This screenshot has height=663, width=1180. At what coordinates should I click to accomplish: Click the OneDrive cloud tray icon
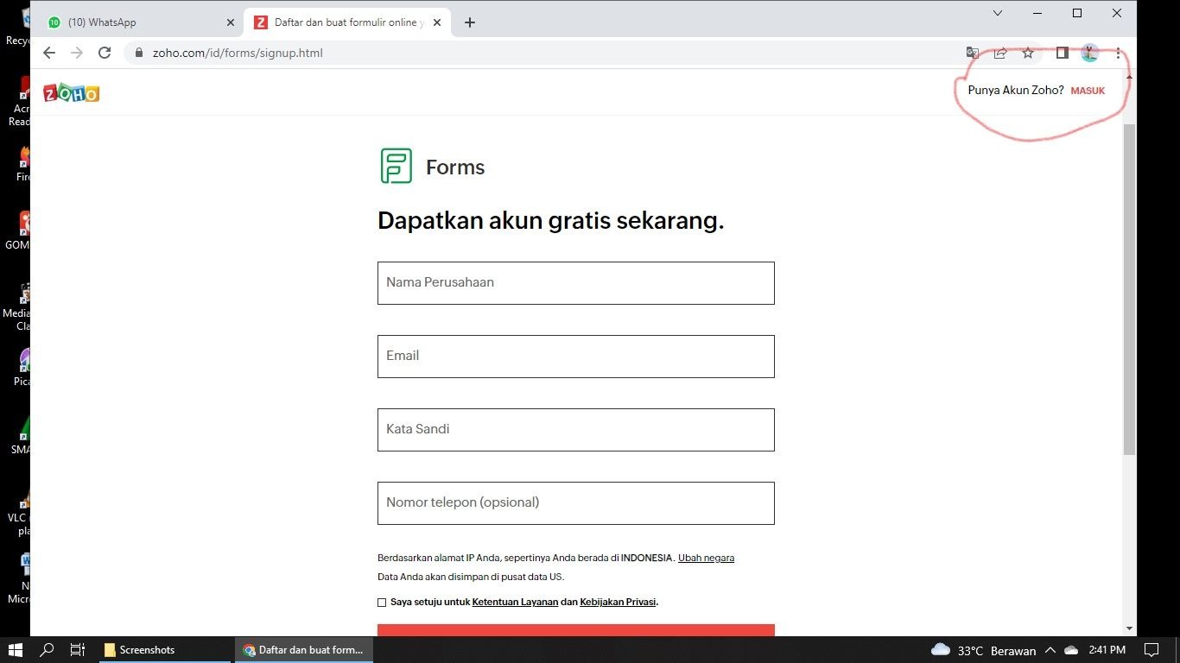pyautogui.click(x=1071, y=650)
